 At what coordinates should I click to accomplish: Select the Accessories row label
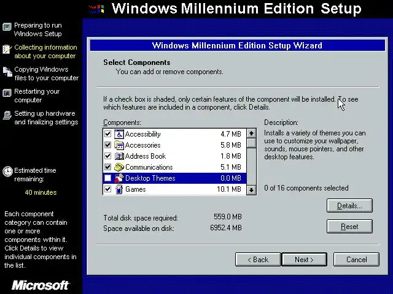pyautogui.click(x=142, y=145)
